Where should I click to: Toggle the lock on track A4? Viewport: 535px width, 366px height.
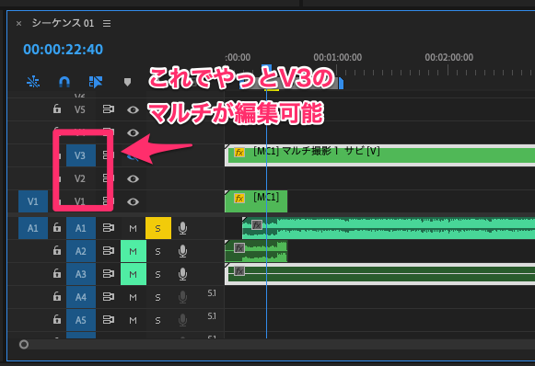tap(57, 297)
